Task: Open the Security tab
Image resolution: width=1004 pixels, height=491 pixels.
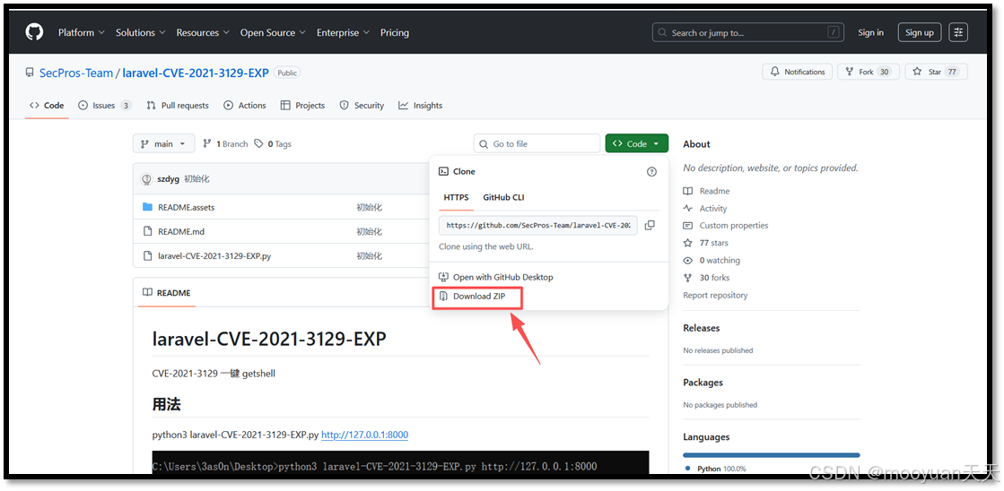Action: point(362,106)
